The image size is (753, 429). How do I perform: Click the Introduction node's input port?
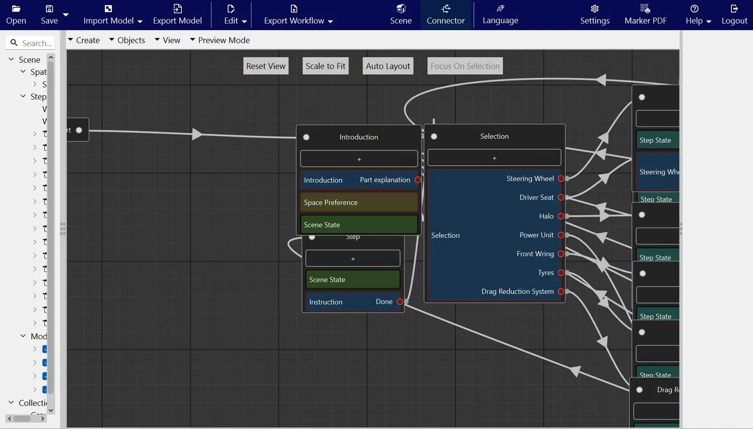(306, 137)
